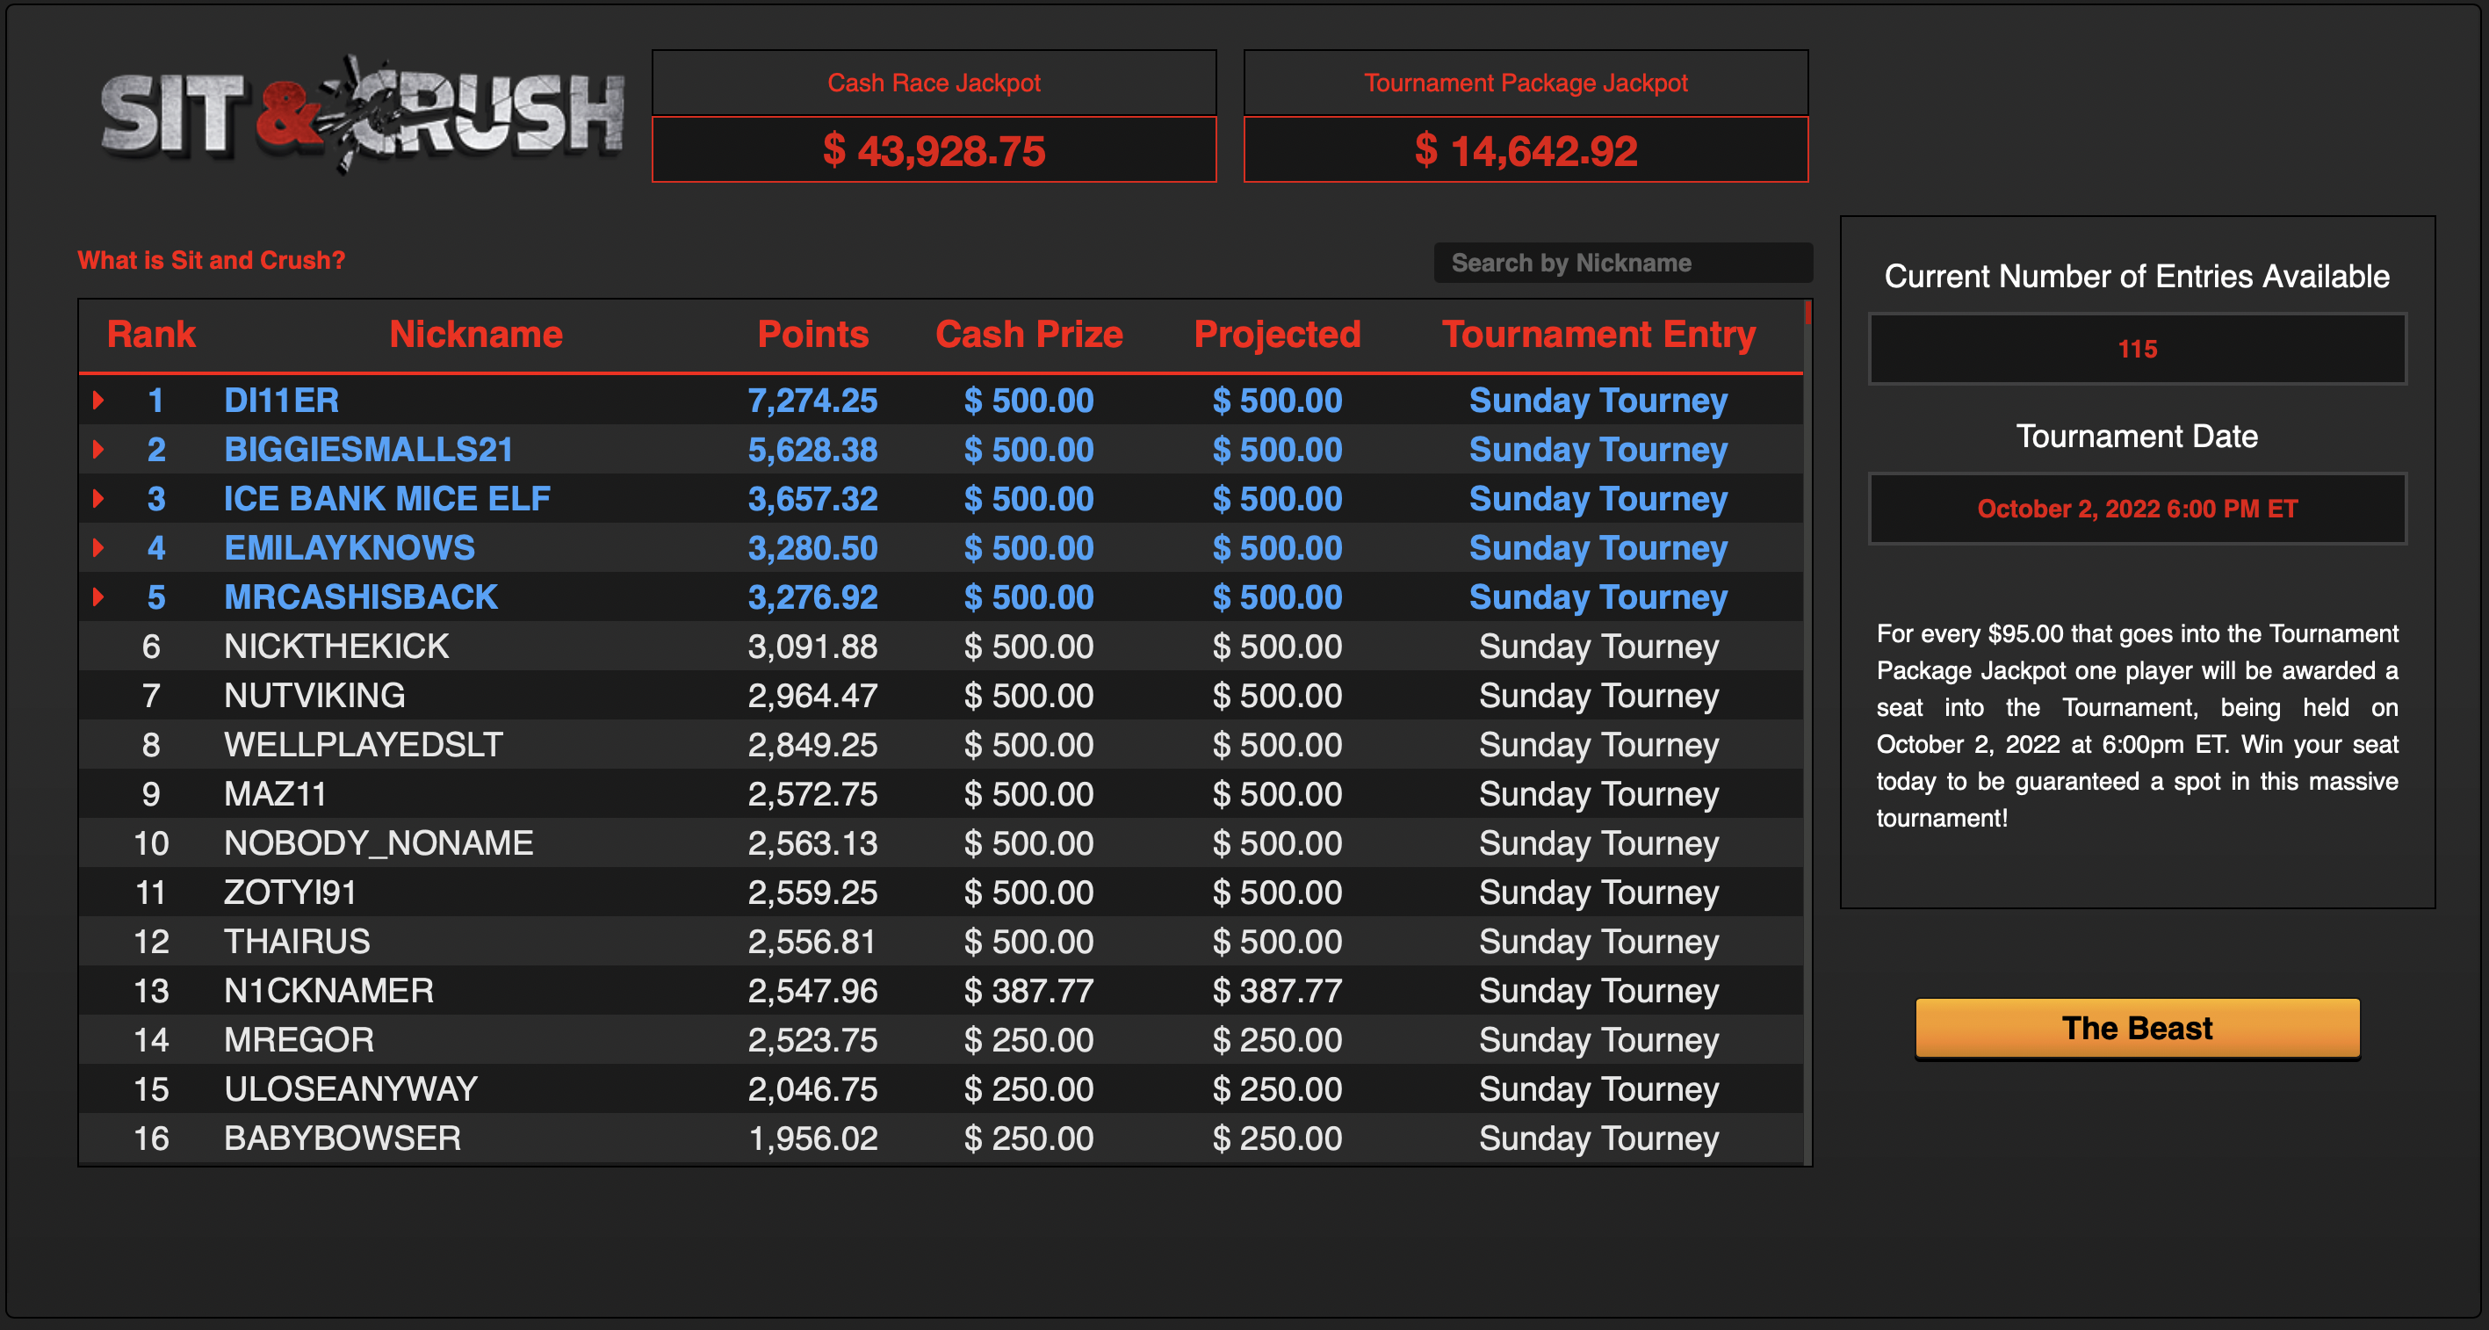Click the Cash Prize column header

click(1029, 335)
